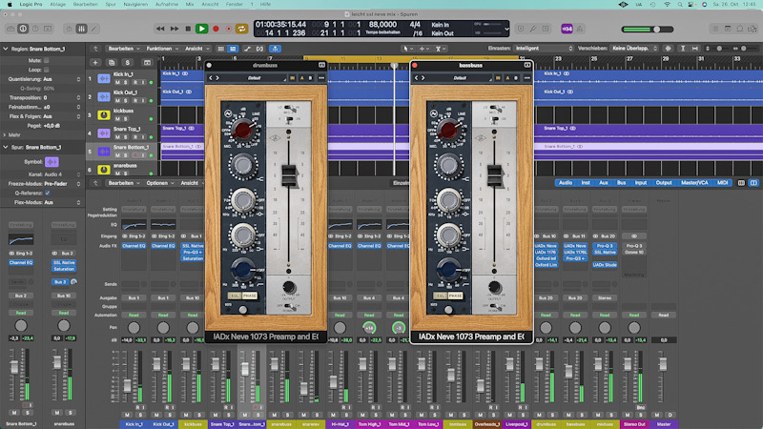Screen dimensions: 763x429
Task: Toggle the metronome icon
Action: (580, 30)
